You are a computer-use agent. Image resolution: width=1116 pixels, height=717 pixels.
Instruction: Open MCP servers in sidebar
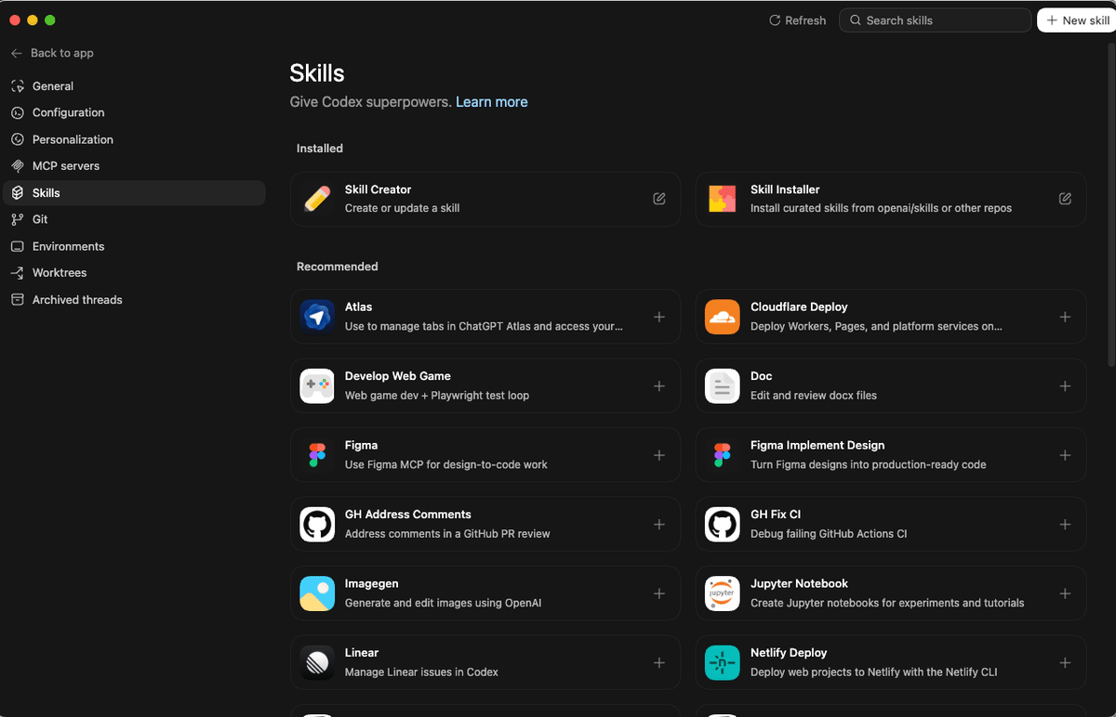[x=65, y=166]
